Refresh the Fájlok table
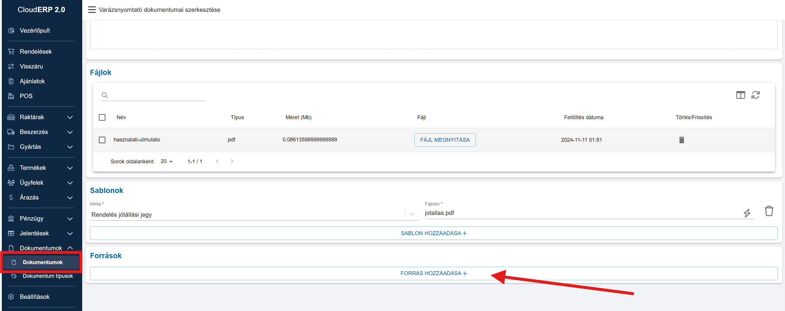 click(x=755, y=95)
